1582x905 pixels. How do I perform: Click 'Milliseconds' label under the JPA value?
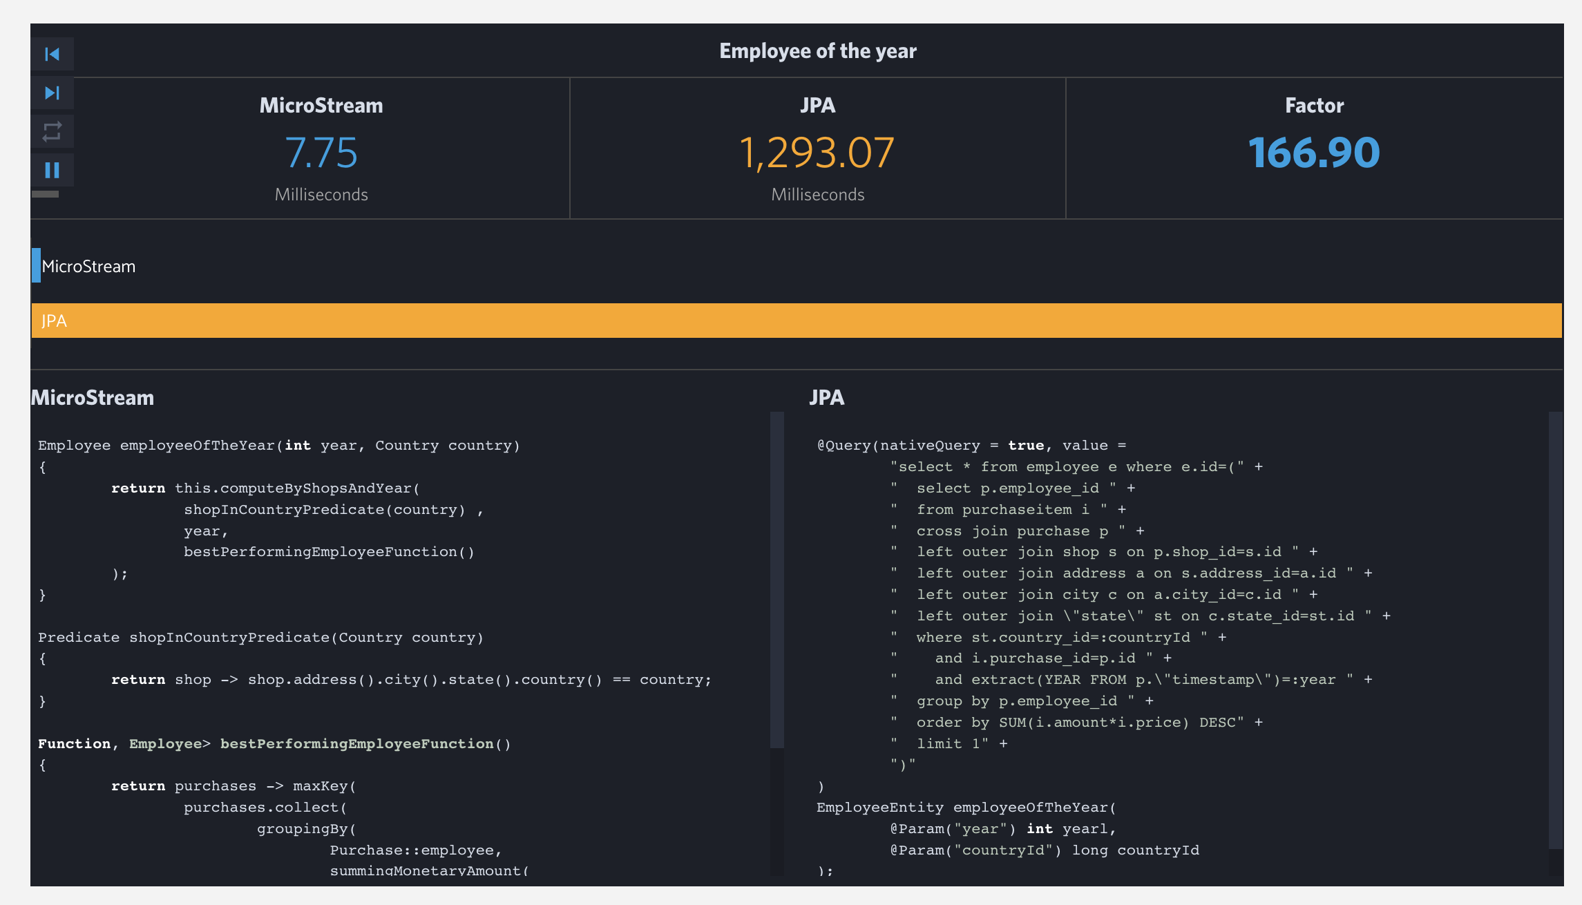point(818,195)
